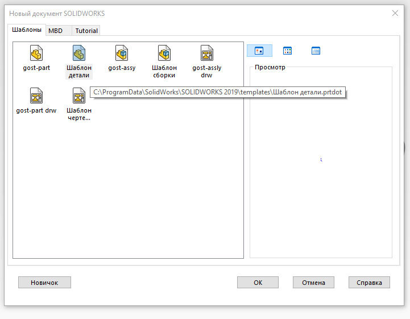The image size is (410, 319).
Task: Select the gost-assly drw drawing template icon
Action: pos(207,53)
